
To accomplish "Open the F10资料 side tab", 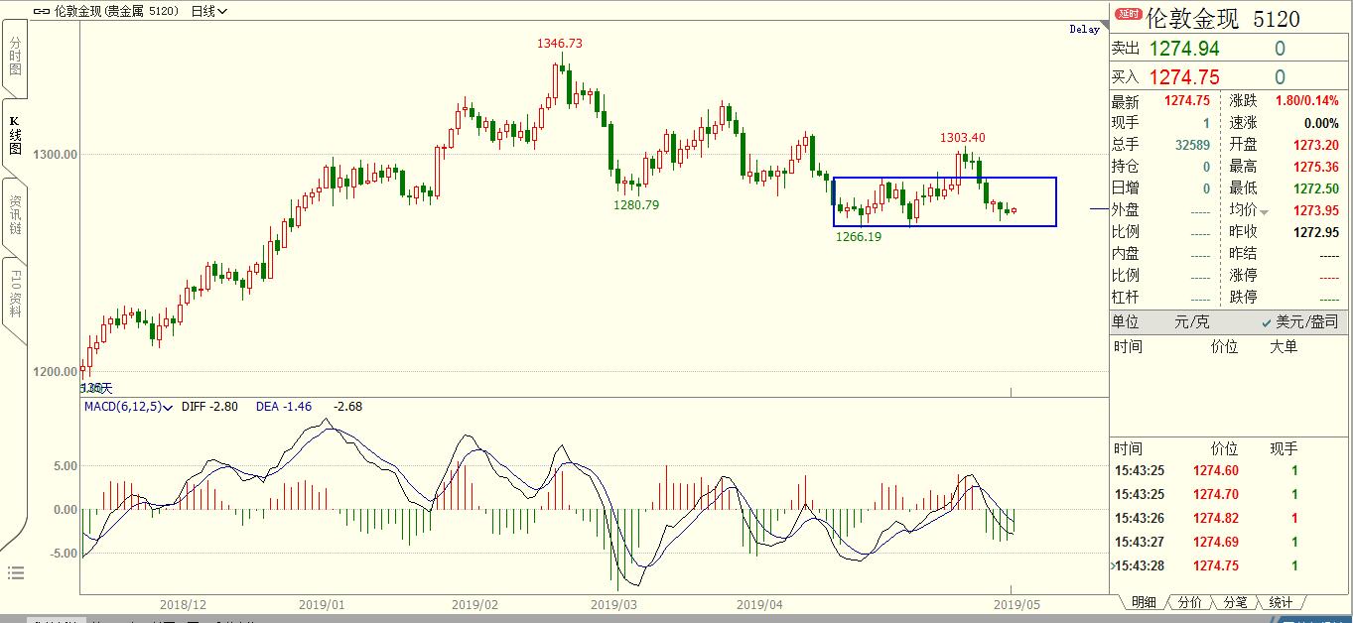I will click(x=15, y=292).
